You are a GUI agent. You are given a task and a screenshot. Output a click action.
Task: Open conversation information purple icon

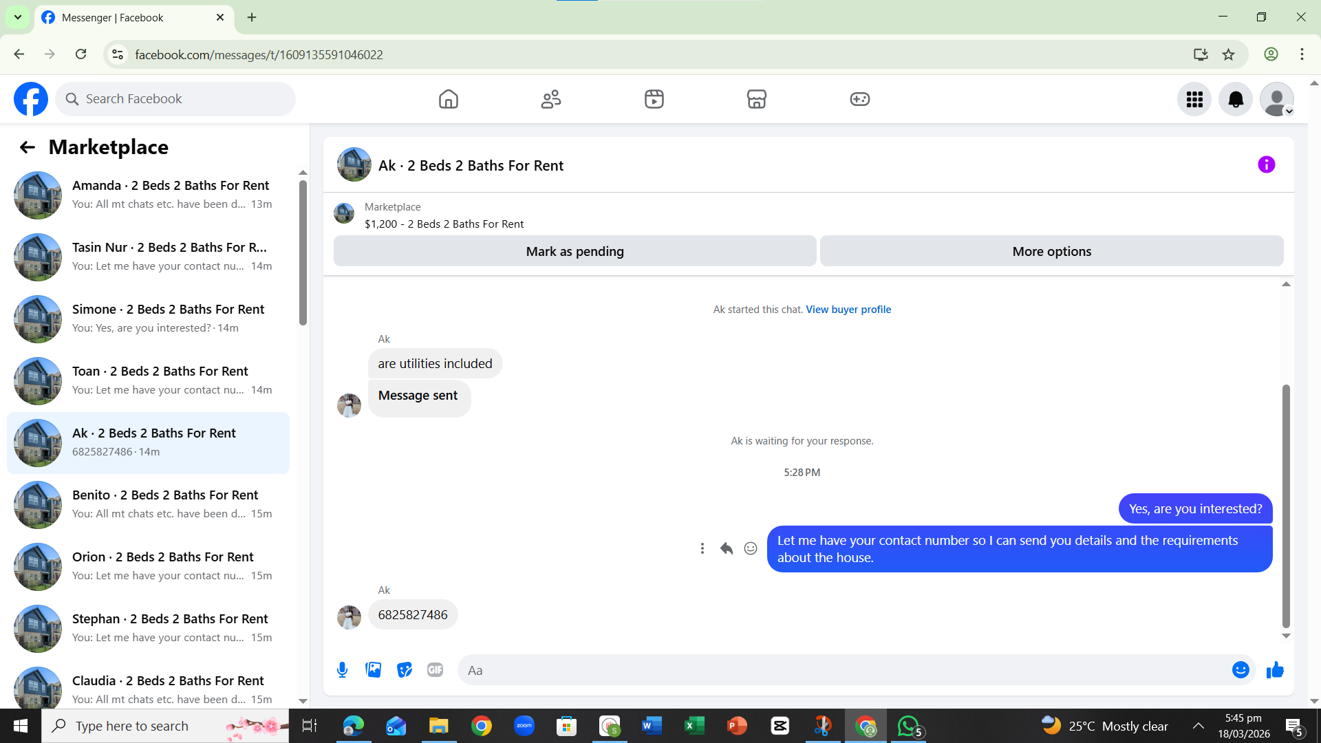coord(1266,165)
